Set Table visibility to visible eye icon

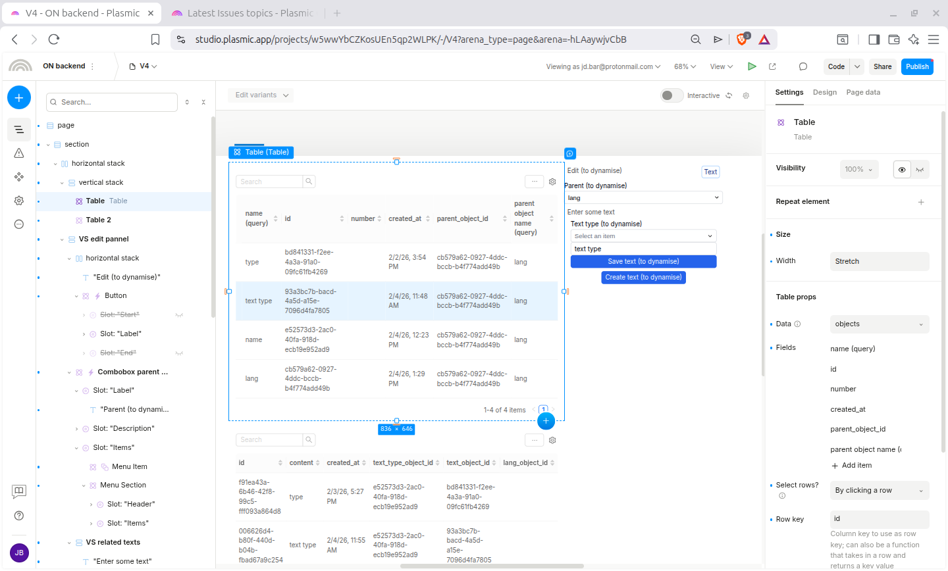coord(901,170)
